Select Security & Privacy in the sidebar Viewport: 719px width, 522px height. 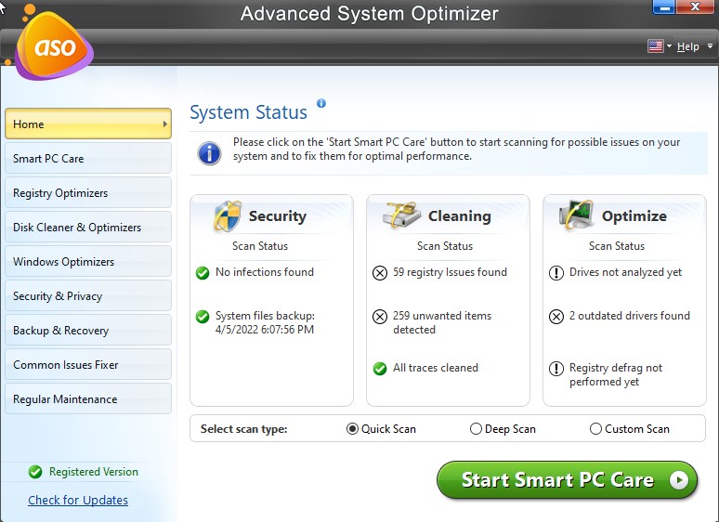pyautogui.click(x=88, y=295)
